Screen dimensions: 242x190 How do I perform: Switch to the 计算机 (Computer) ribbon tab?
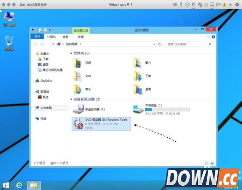51,37
